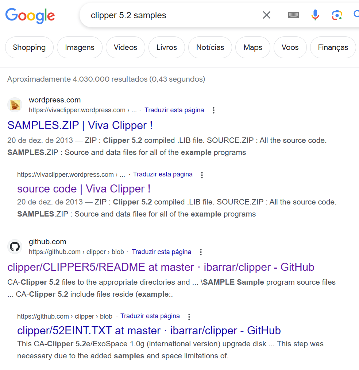Select the Shopping filter

[x=29, y=47]
